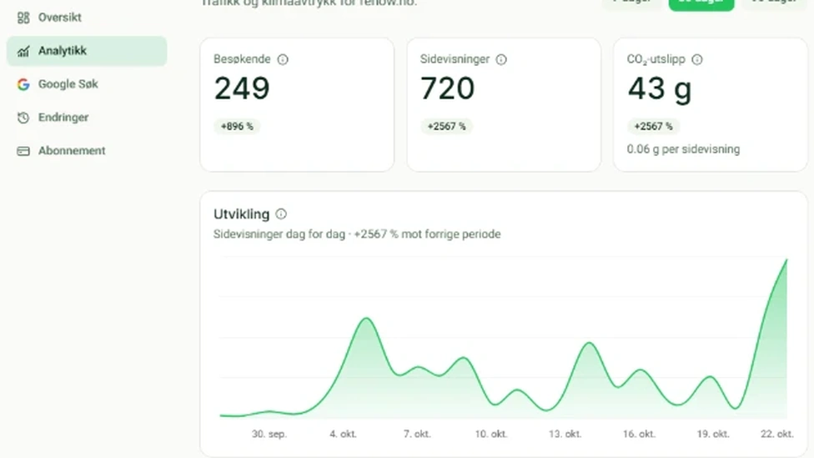Click the '19. okt.' axis label
Screen dimensions: 814x458
(713, 434)
